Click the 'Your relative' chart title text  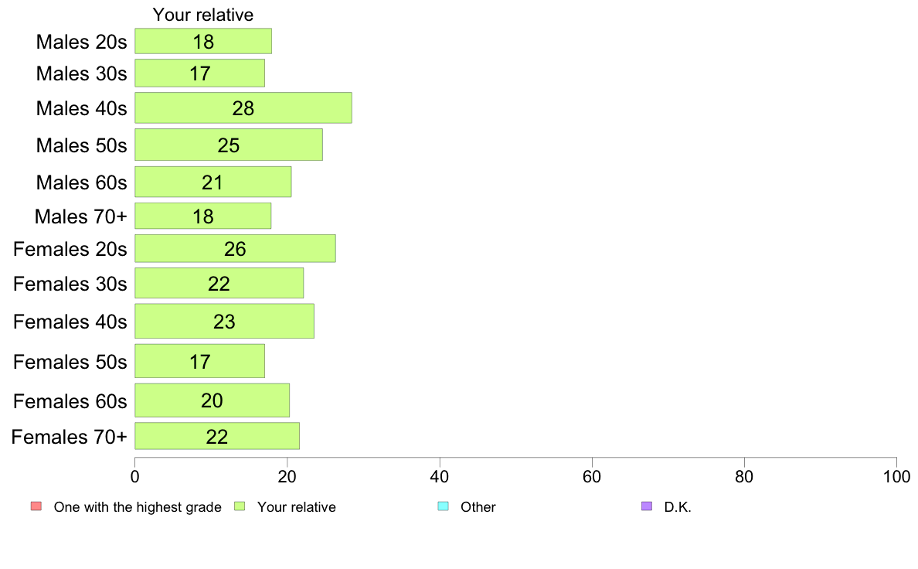click(x=203, y=15)
